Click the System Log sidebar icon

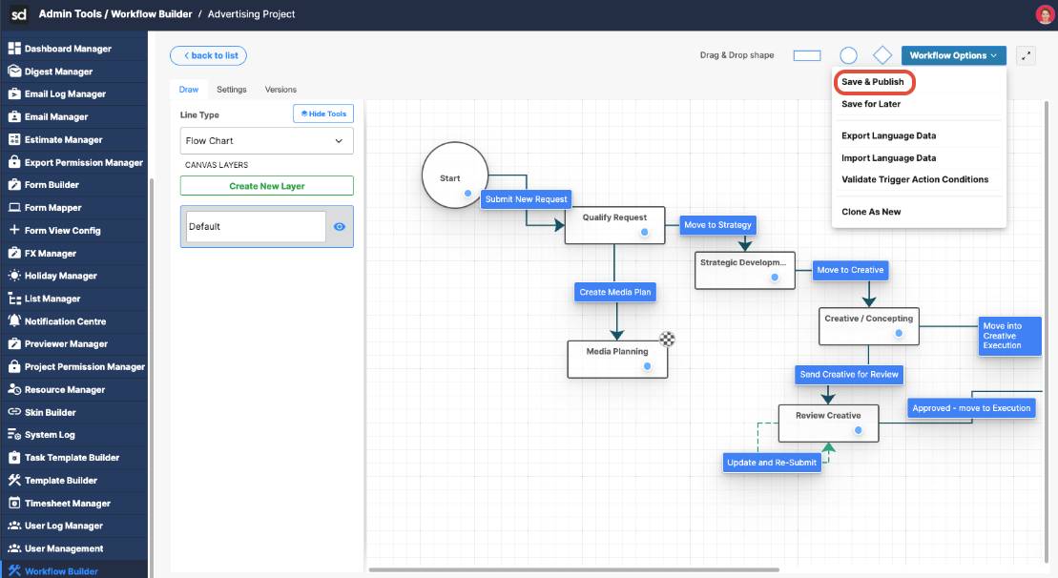[x=14, y=434]
